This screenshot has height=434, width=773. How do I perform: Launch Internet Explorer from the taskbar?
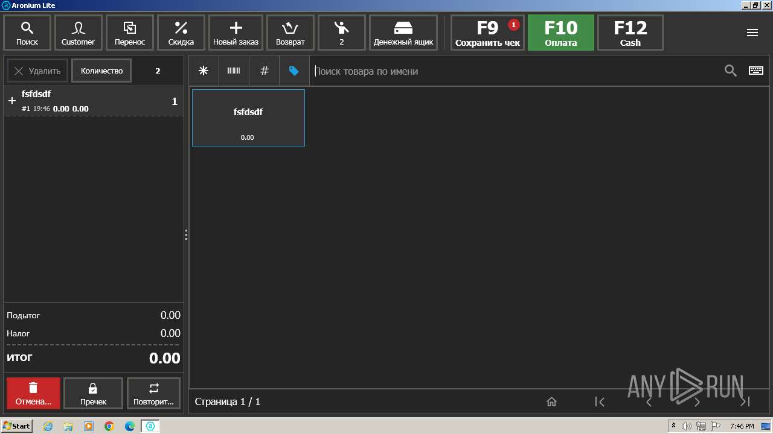48,426
